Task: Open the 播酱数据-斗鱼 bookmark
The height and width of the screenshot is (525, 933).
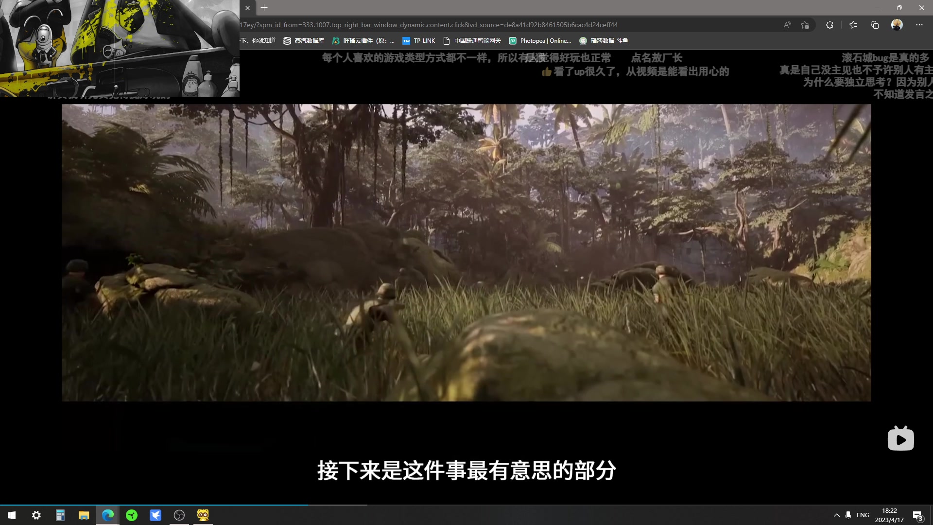Action: (x=604, y=41)
